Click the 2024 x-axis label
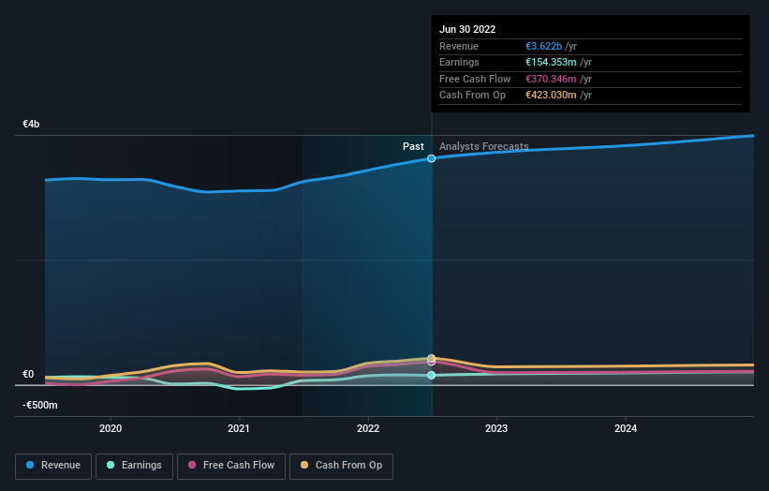This screenshot has width=769, height=491. [626, 428]
